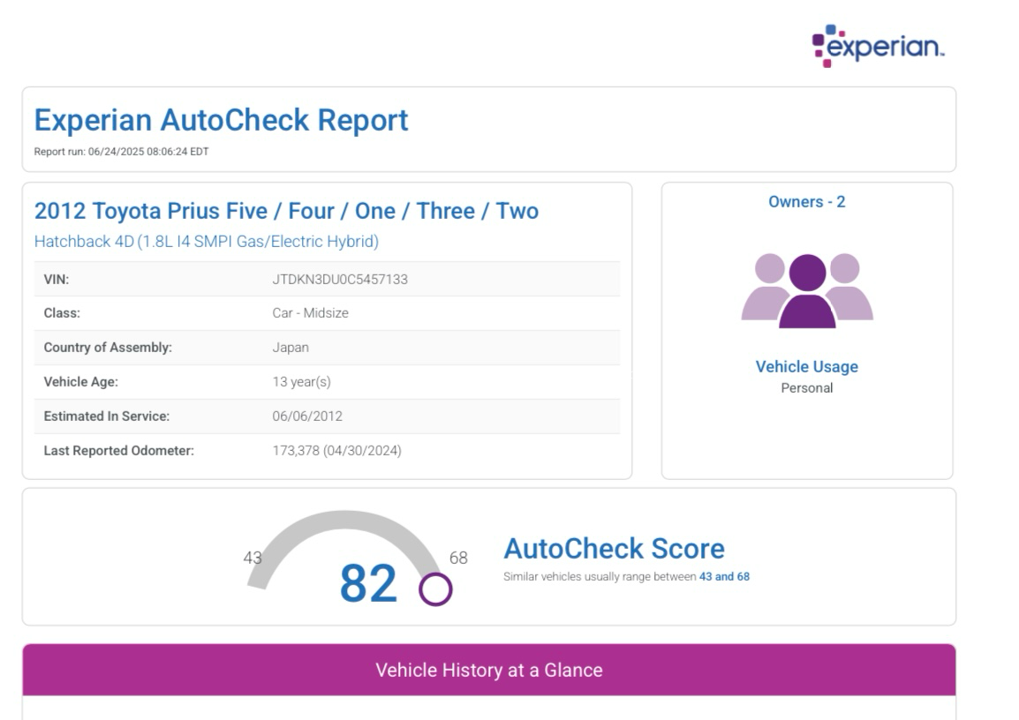The width and height of the screenshot is (1019, 720).
Task: Click the "Class:" label
Action: 62,313
